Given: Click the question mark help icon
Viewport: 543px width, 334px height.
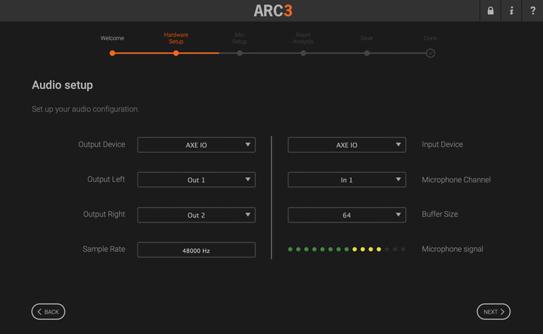Looking at the screenshot, I should click(532, 11).
